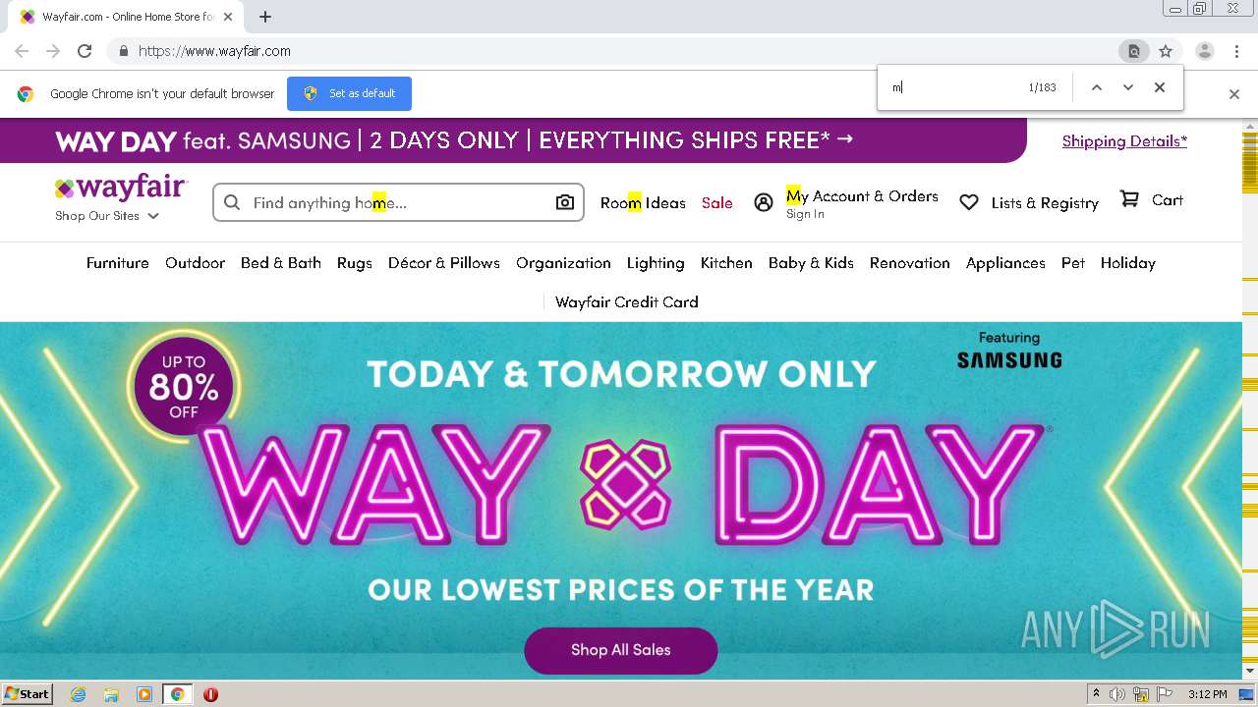Open the Windows Start menu

[x=28, y=694]
